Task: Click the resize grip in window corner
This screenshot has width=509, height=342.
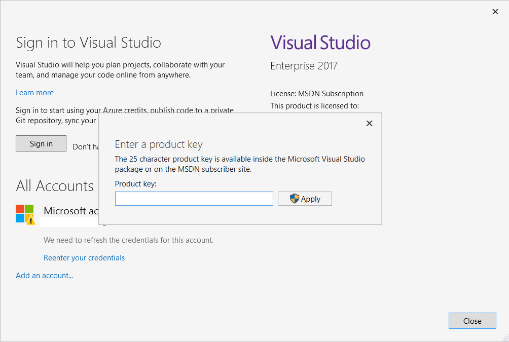Action: point(505,338)
